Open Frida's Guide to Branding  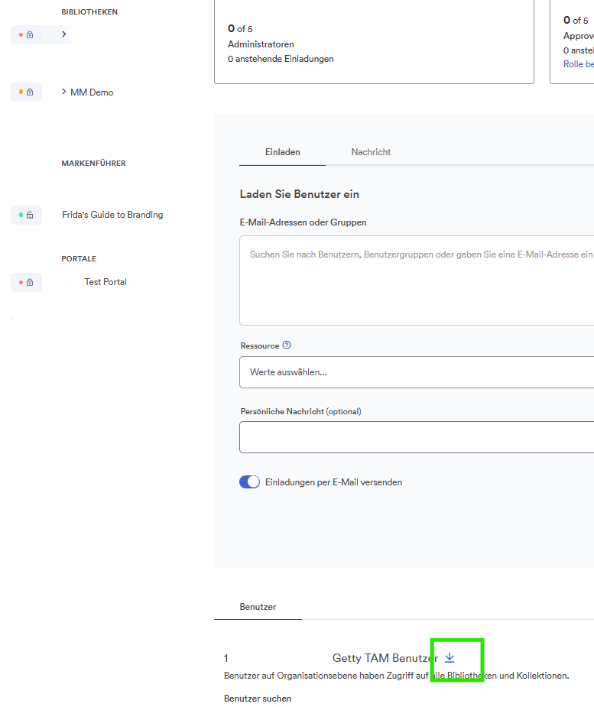click(112, 215)
